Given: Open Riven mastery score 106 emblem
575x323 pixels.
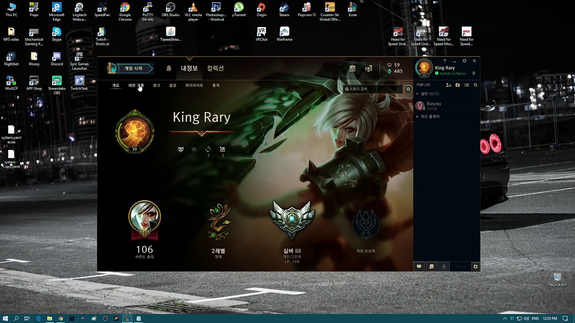Looking at the screenshot, I should 144,220.
